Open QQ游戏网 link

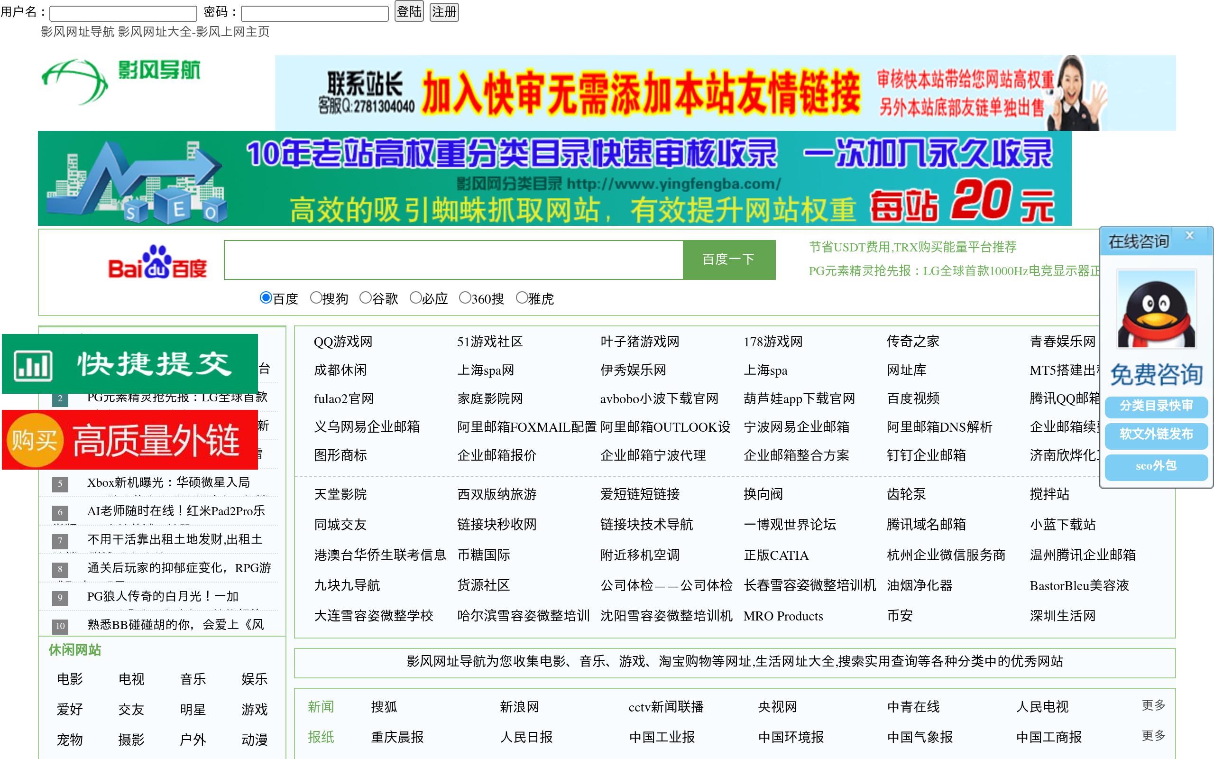(343, 342)
